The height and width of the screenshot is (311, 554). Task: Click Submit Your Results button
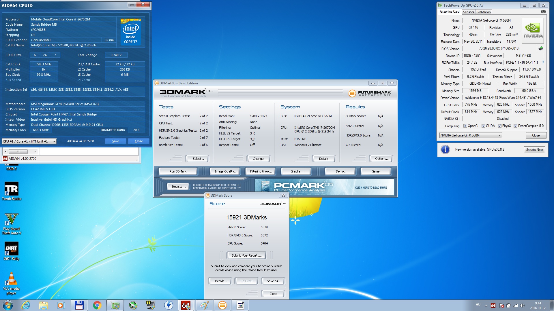(247, 255)
